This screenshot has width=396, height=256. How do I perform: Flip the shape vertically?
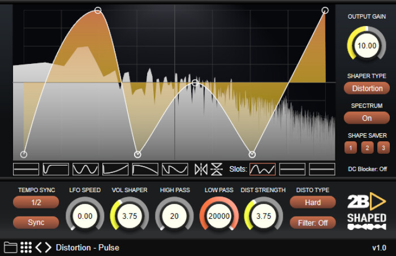pos(217,169)
